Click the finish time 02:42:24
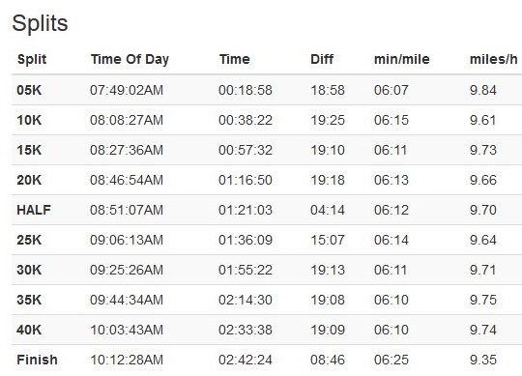Viewport: 522px width, 376px height. coord(246,360)
